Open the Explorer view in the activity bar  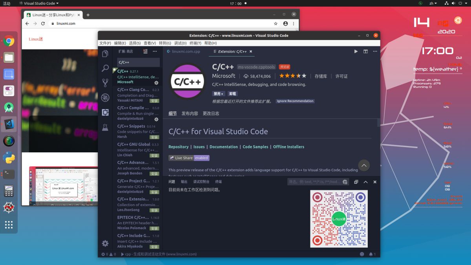coord(105,54)
